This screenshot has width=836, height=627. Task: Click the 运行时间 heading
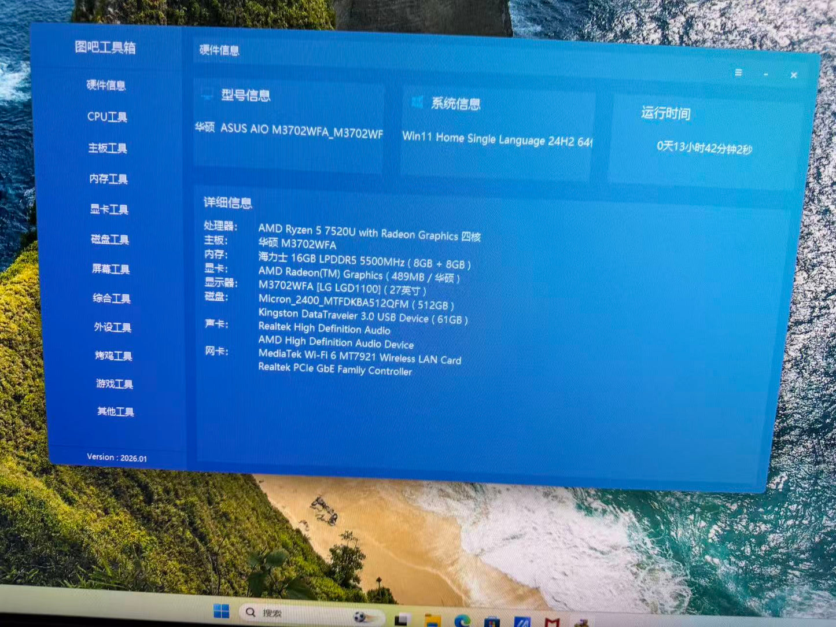[665, 113]
